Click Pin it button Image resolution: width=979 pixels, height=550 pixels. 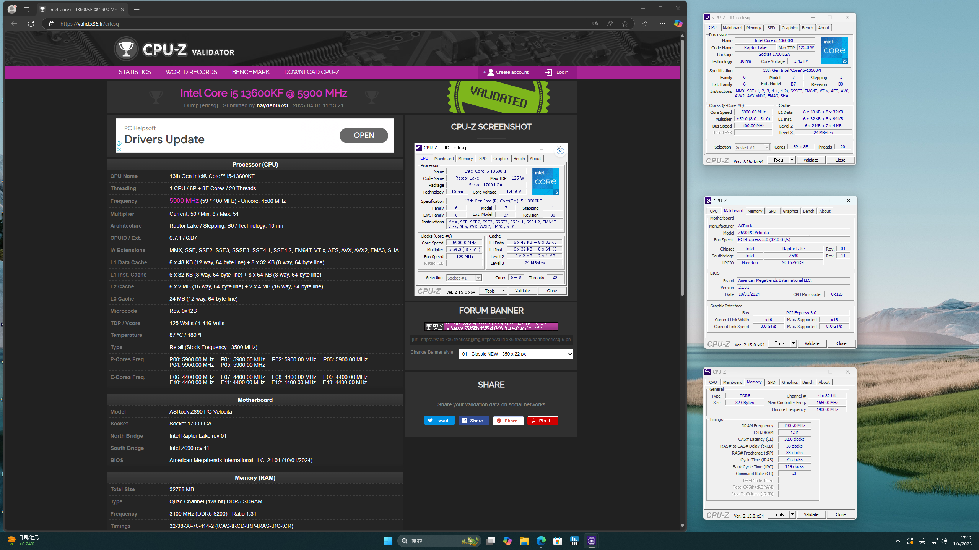coord(543,421)
